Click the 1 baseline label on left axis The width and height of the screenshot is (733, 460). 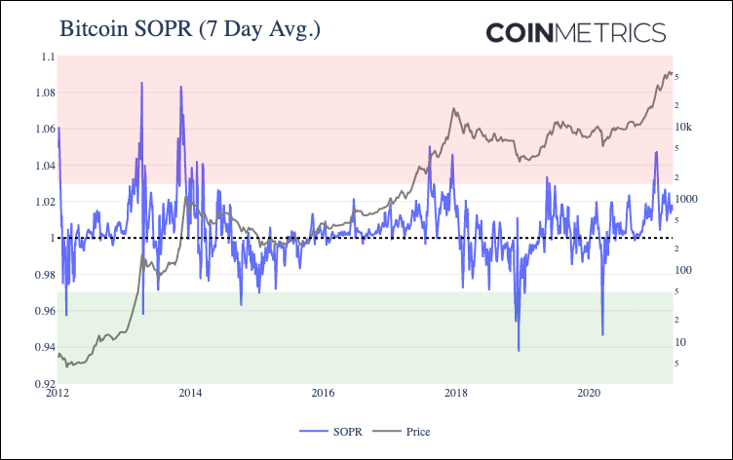point(53,238)
